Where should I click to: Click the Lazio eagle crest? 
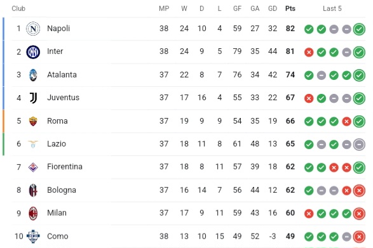33,144
